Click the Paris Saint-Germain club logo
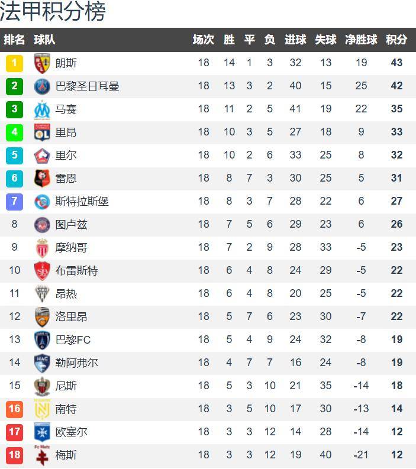Viewport: 416px width, 469px height. click(x=43, y=86)
